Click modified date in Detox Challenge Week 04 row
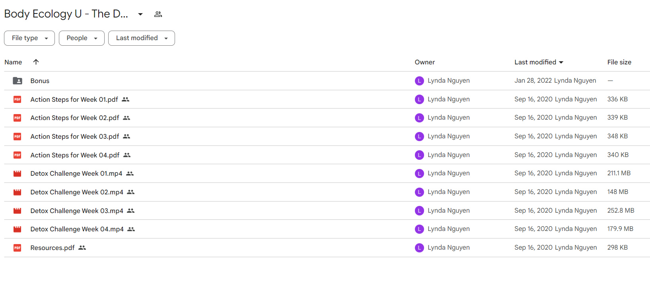The image size is (650, 287). click(x=533, y=229)
